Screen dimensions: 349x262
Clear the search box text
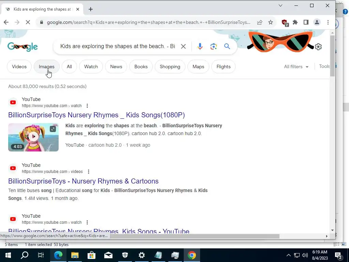[183, 46]
